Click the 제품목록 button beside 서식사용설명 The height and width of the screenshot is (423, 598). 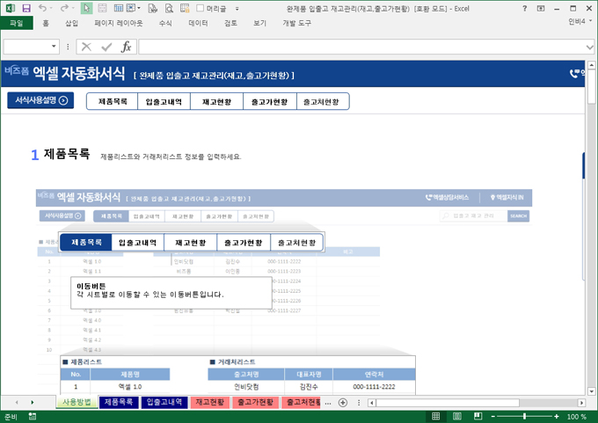click(x=113, y=101)
